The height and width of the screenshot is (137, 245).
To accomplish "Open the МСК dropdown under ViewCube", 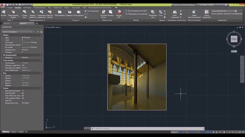I will (234, 51).
